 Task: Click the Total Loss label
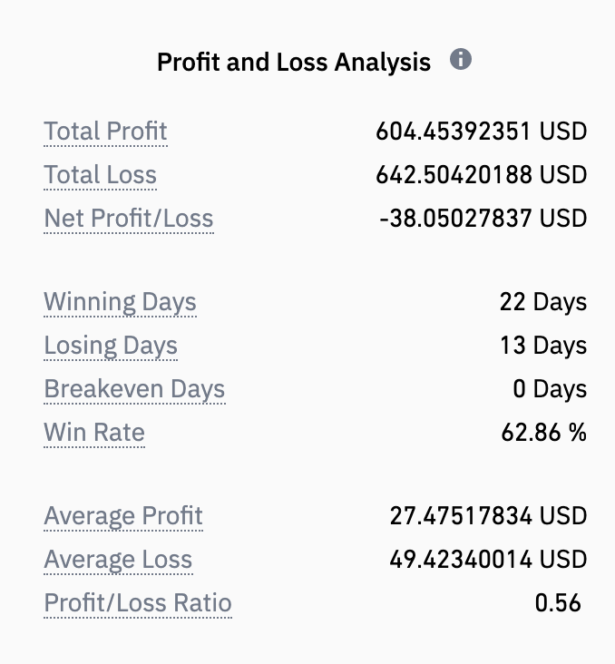click(x=101, y=174)
